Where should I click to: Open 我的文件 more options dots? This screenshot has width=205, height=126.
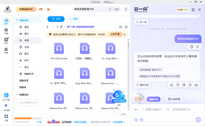(x=38, y=20)
